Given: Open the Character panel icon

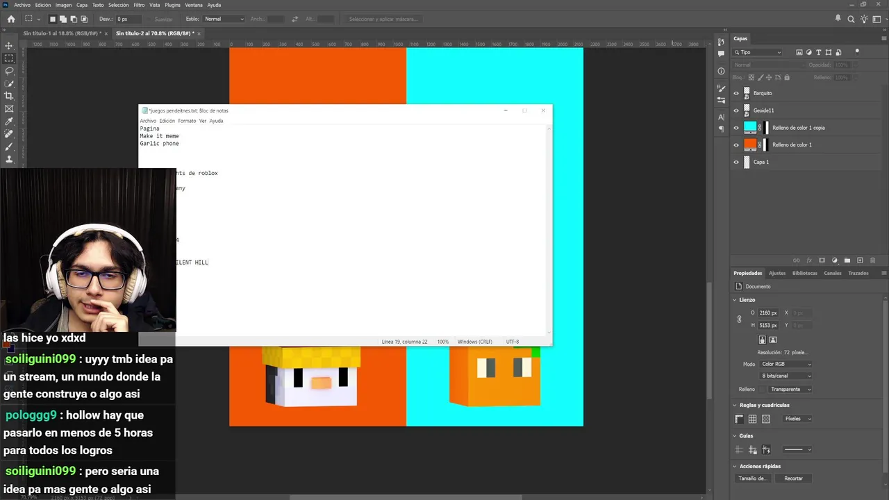Looking at the screenshot, I should coord(721,117).
